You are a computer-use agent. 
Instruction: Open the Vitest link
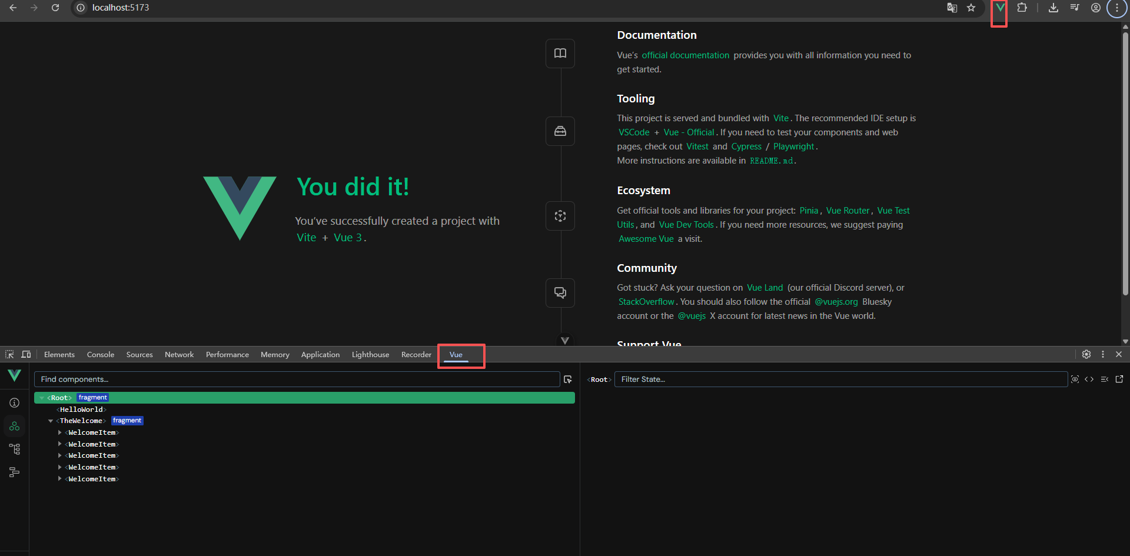click(x=697, y=147)
